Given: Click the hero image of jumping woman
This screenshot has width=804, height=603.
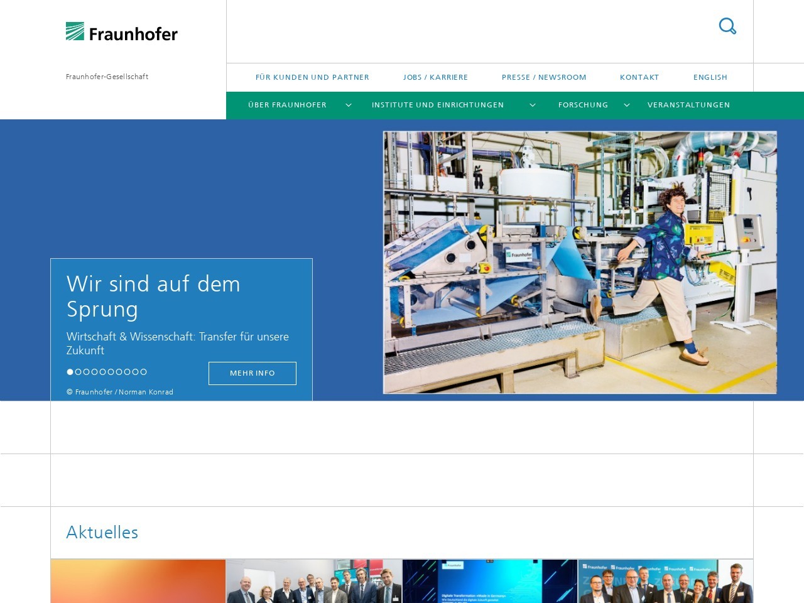Looking at the screenshot, I should coord(580,263).
